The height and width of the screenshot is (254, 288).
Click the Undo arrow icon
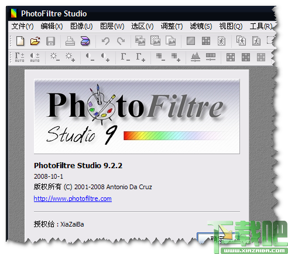point(105,41)
